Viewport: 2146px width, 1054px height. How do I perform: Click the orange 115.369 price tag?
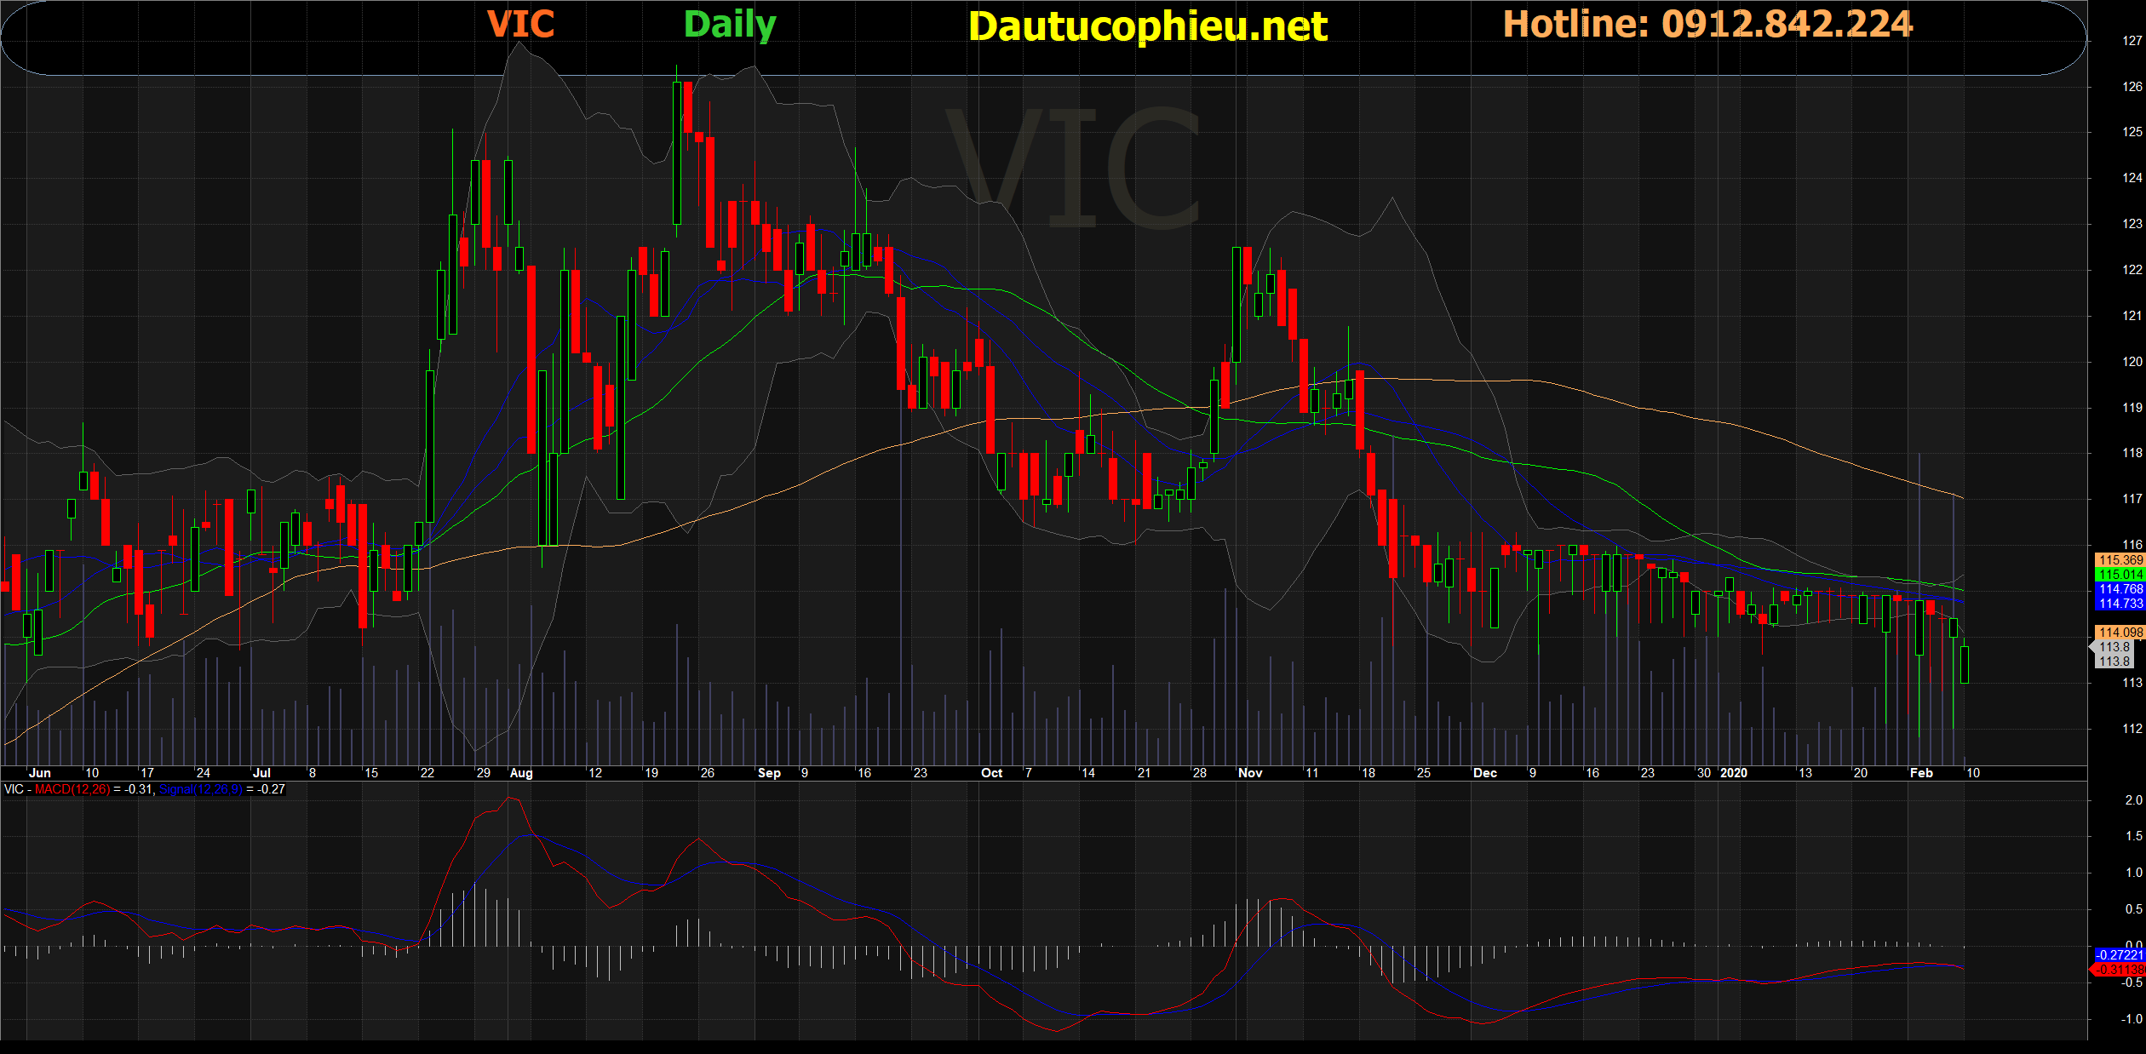pos(2120,560)
